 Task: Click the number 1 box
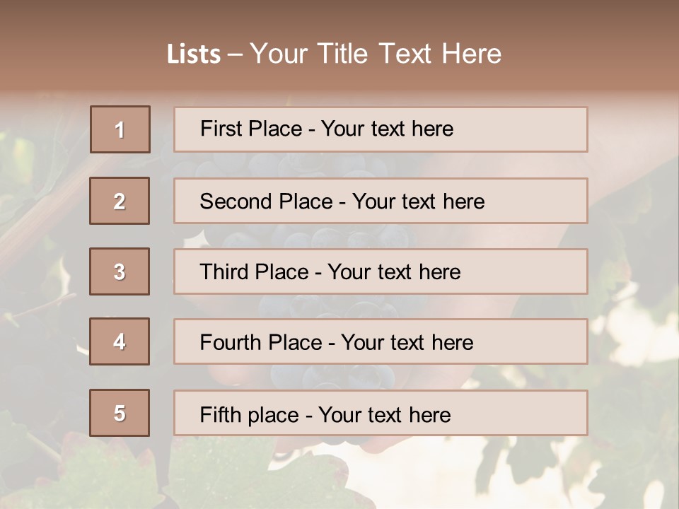tap(120, 129)
